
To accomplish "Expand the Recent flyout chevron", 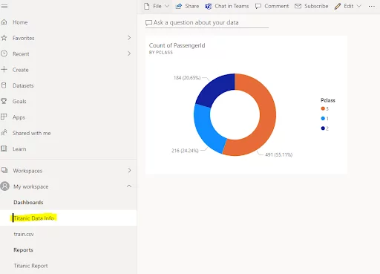I will tap(129, 53).
